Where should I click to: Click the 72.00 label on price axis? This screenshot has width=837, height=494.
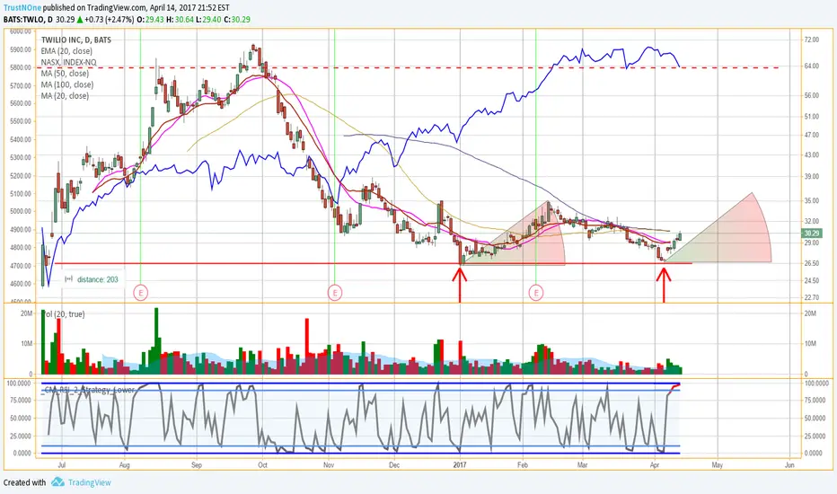[x=811, y=40]
